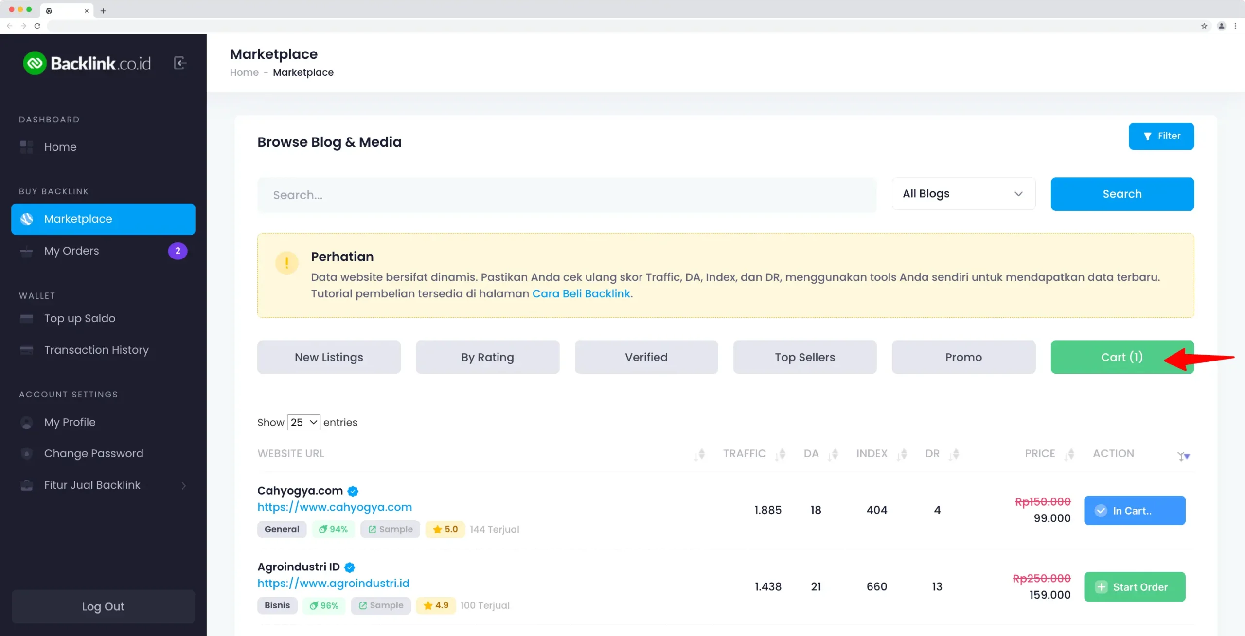This screenshot has width=1245, height=636.
Task: Switch to the Top Sellers tab
Action: [x=805, y=358]
